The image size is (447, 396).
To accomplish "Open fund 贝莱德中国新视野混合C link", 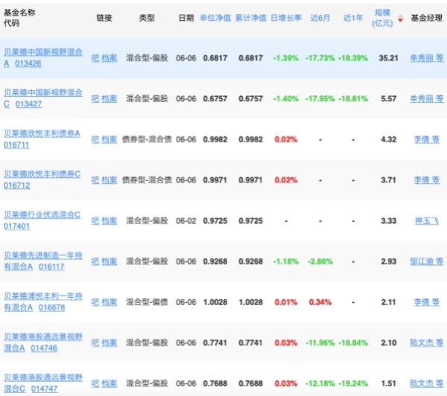I will tap(42, 98).
